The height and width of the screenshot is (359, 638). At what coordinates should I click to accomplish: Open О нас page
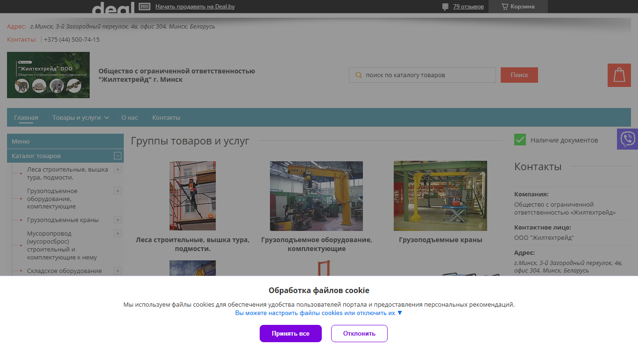129,117
